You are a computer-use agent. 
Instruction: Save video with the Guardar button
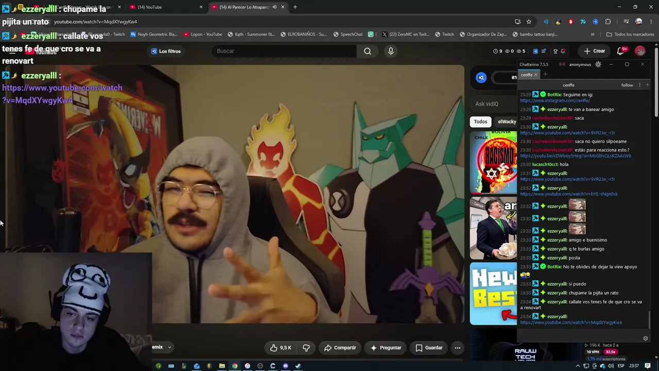click(429, 348)
